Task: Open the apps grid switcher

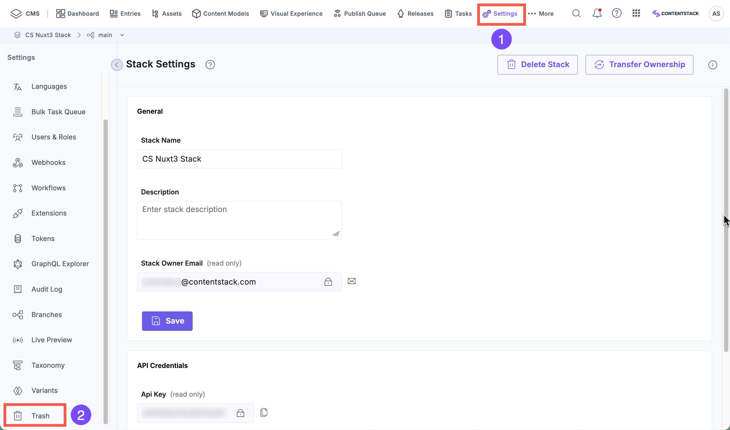Action: (x=636, y=13)
